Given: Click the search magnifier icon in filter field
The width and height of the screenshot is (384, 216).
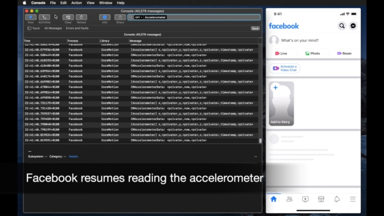Looking at the screenshot, I should 131,17.
